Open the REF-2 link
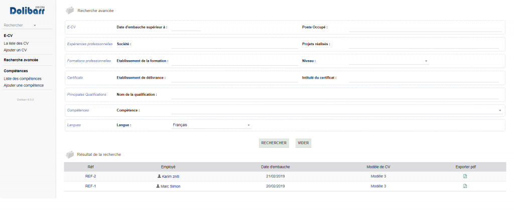This screenshot has width=514, height=220. tap(90, 176)
